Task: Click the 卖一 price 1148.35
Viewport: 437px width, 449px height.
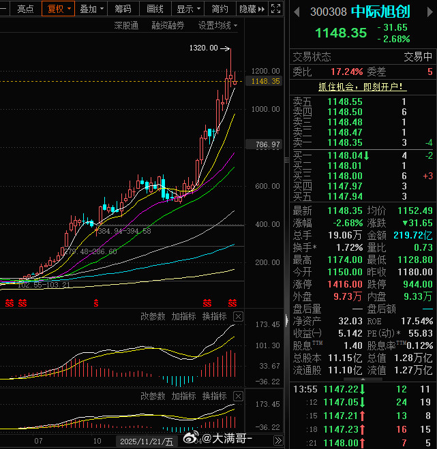Action: [345, 142]
